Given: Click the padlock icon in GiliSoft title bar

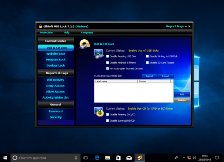Looking at the screenshot, I should coord(40,26).
